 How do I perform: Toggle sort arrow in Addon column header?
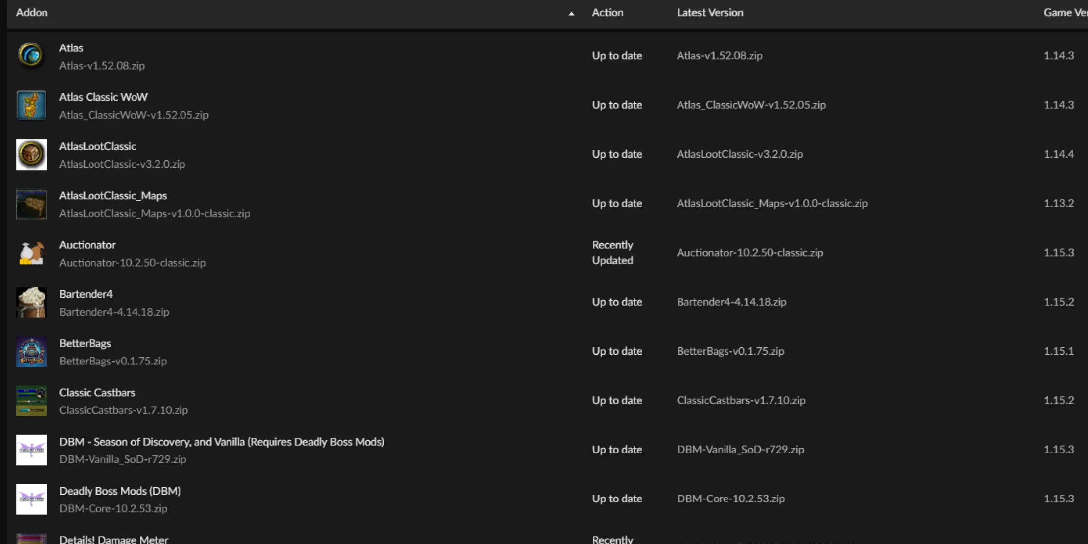point(571,14)
